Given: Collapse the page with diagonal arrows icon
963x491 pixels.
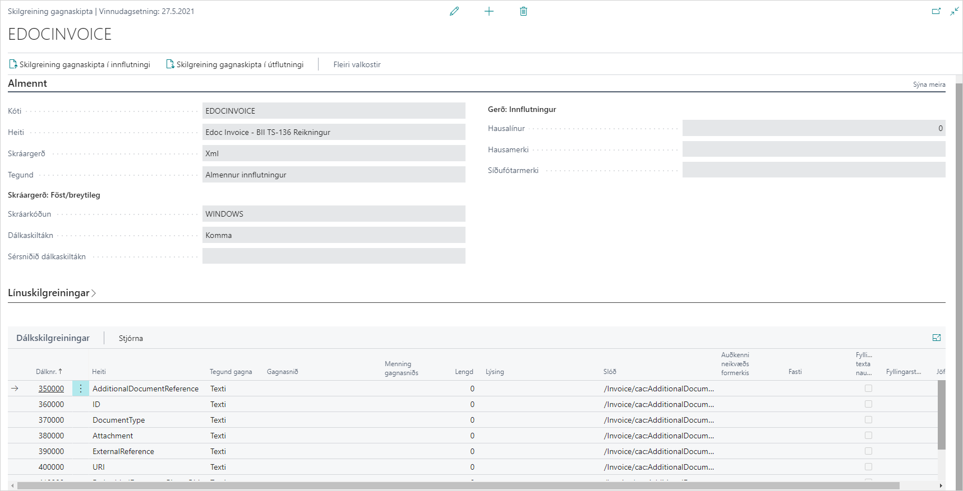Looking at the screenshot, I should [955, 11].
